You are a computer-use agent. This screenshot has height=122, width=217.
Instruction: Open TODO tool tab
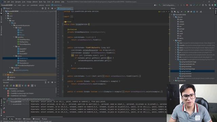18,119
